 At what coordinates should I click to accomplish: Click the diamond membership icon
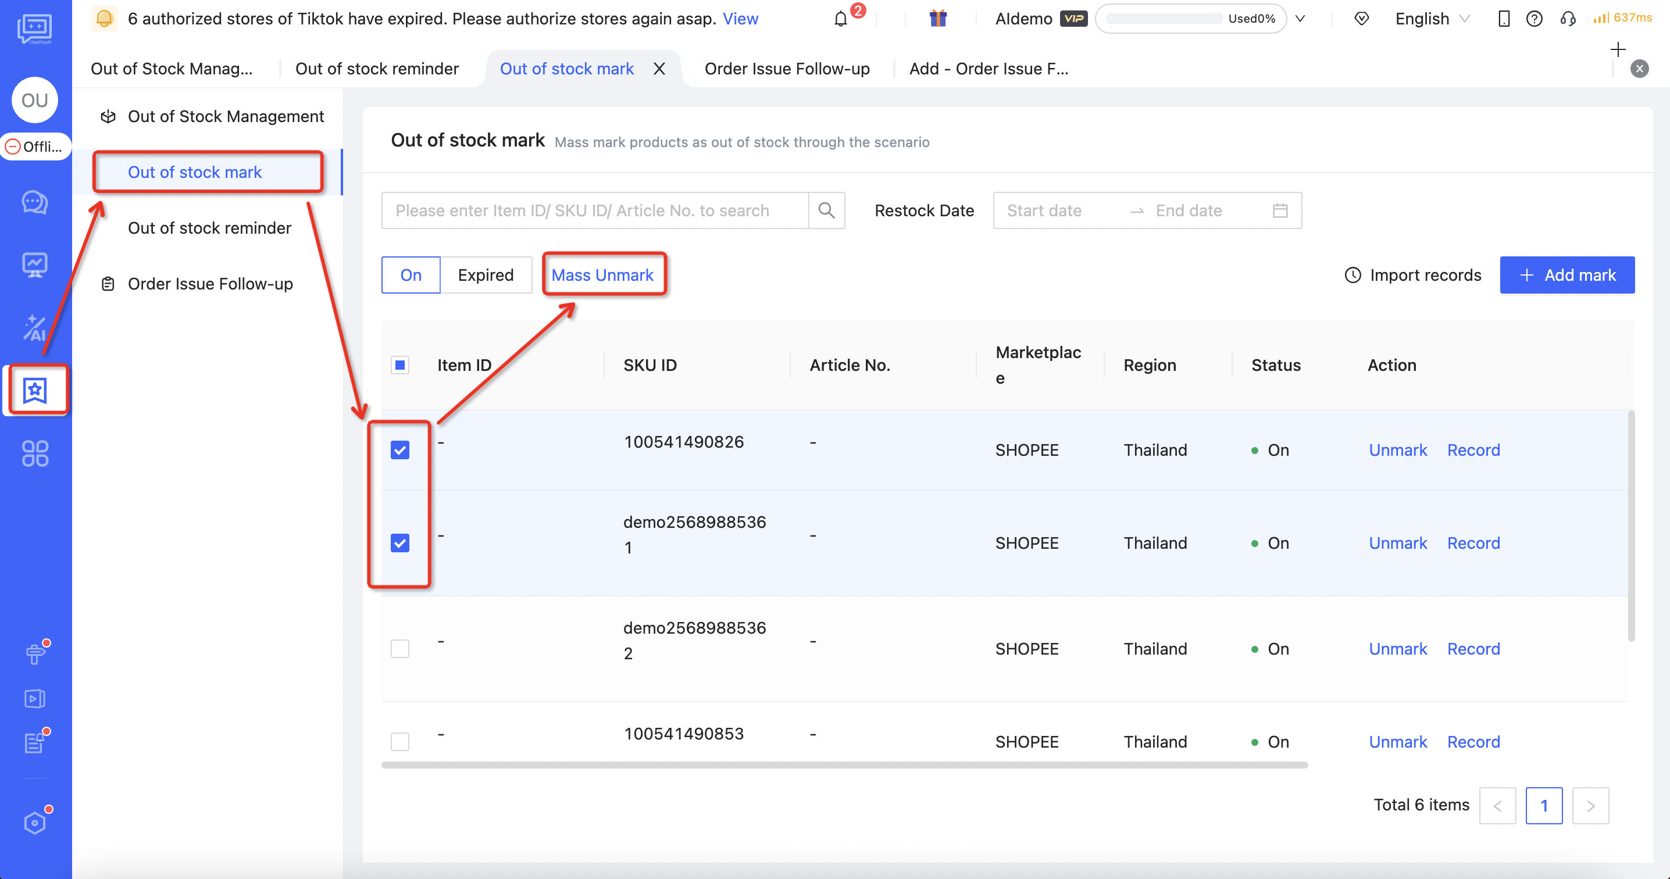tap(1361, 19)
